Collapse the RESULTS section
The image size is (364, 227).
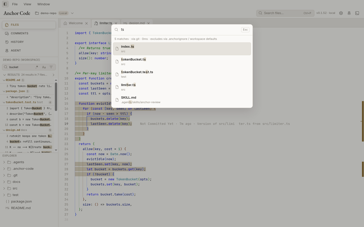tap(4, 75)
